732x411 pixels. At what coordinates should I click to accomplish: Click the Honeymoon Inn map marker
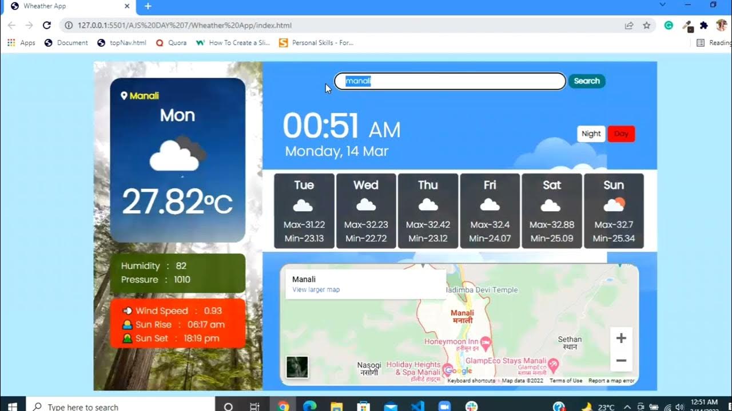[x=486, y=342]
